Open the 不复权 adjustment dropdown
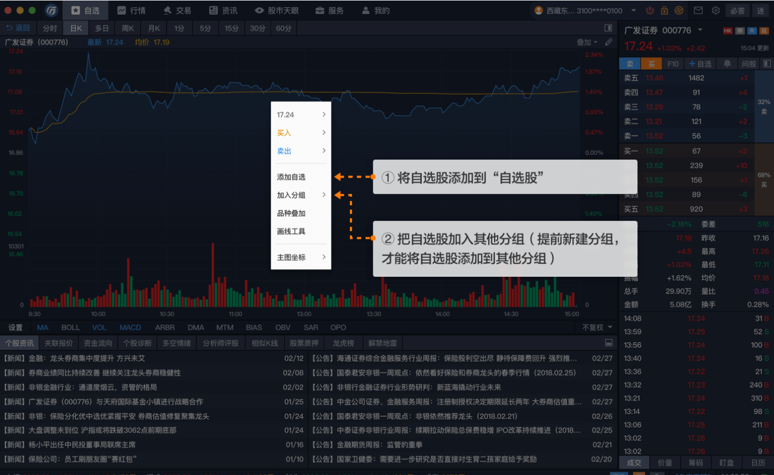The width and height of the screenshot is (774, 475). pyautogui.click(x=597, y=327)
